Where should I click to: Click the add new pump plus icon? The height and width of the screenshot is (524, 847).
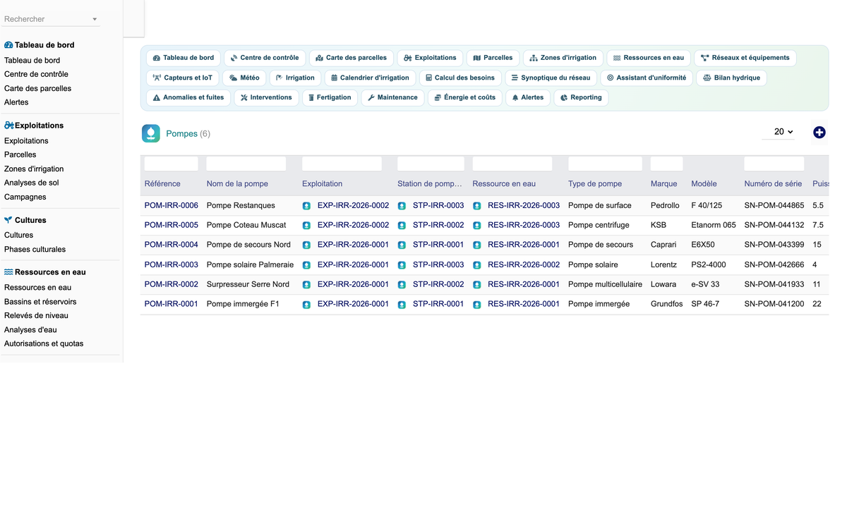pos(819,133)
